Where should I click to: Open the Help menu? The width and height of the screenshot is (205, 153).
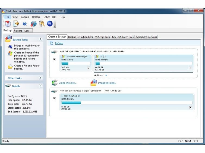[62, 17]
